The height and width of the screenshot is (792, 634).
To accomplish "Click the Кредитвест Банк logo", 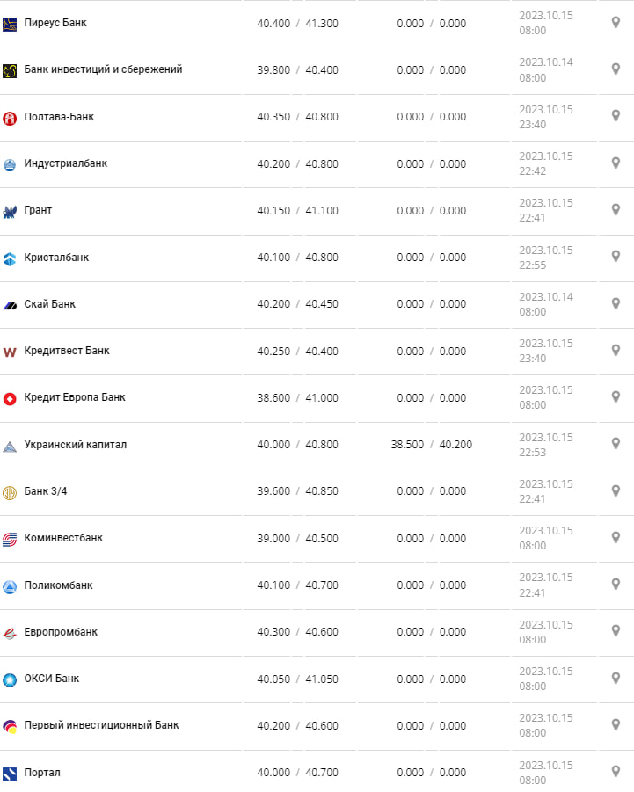I will click(10, 352).
